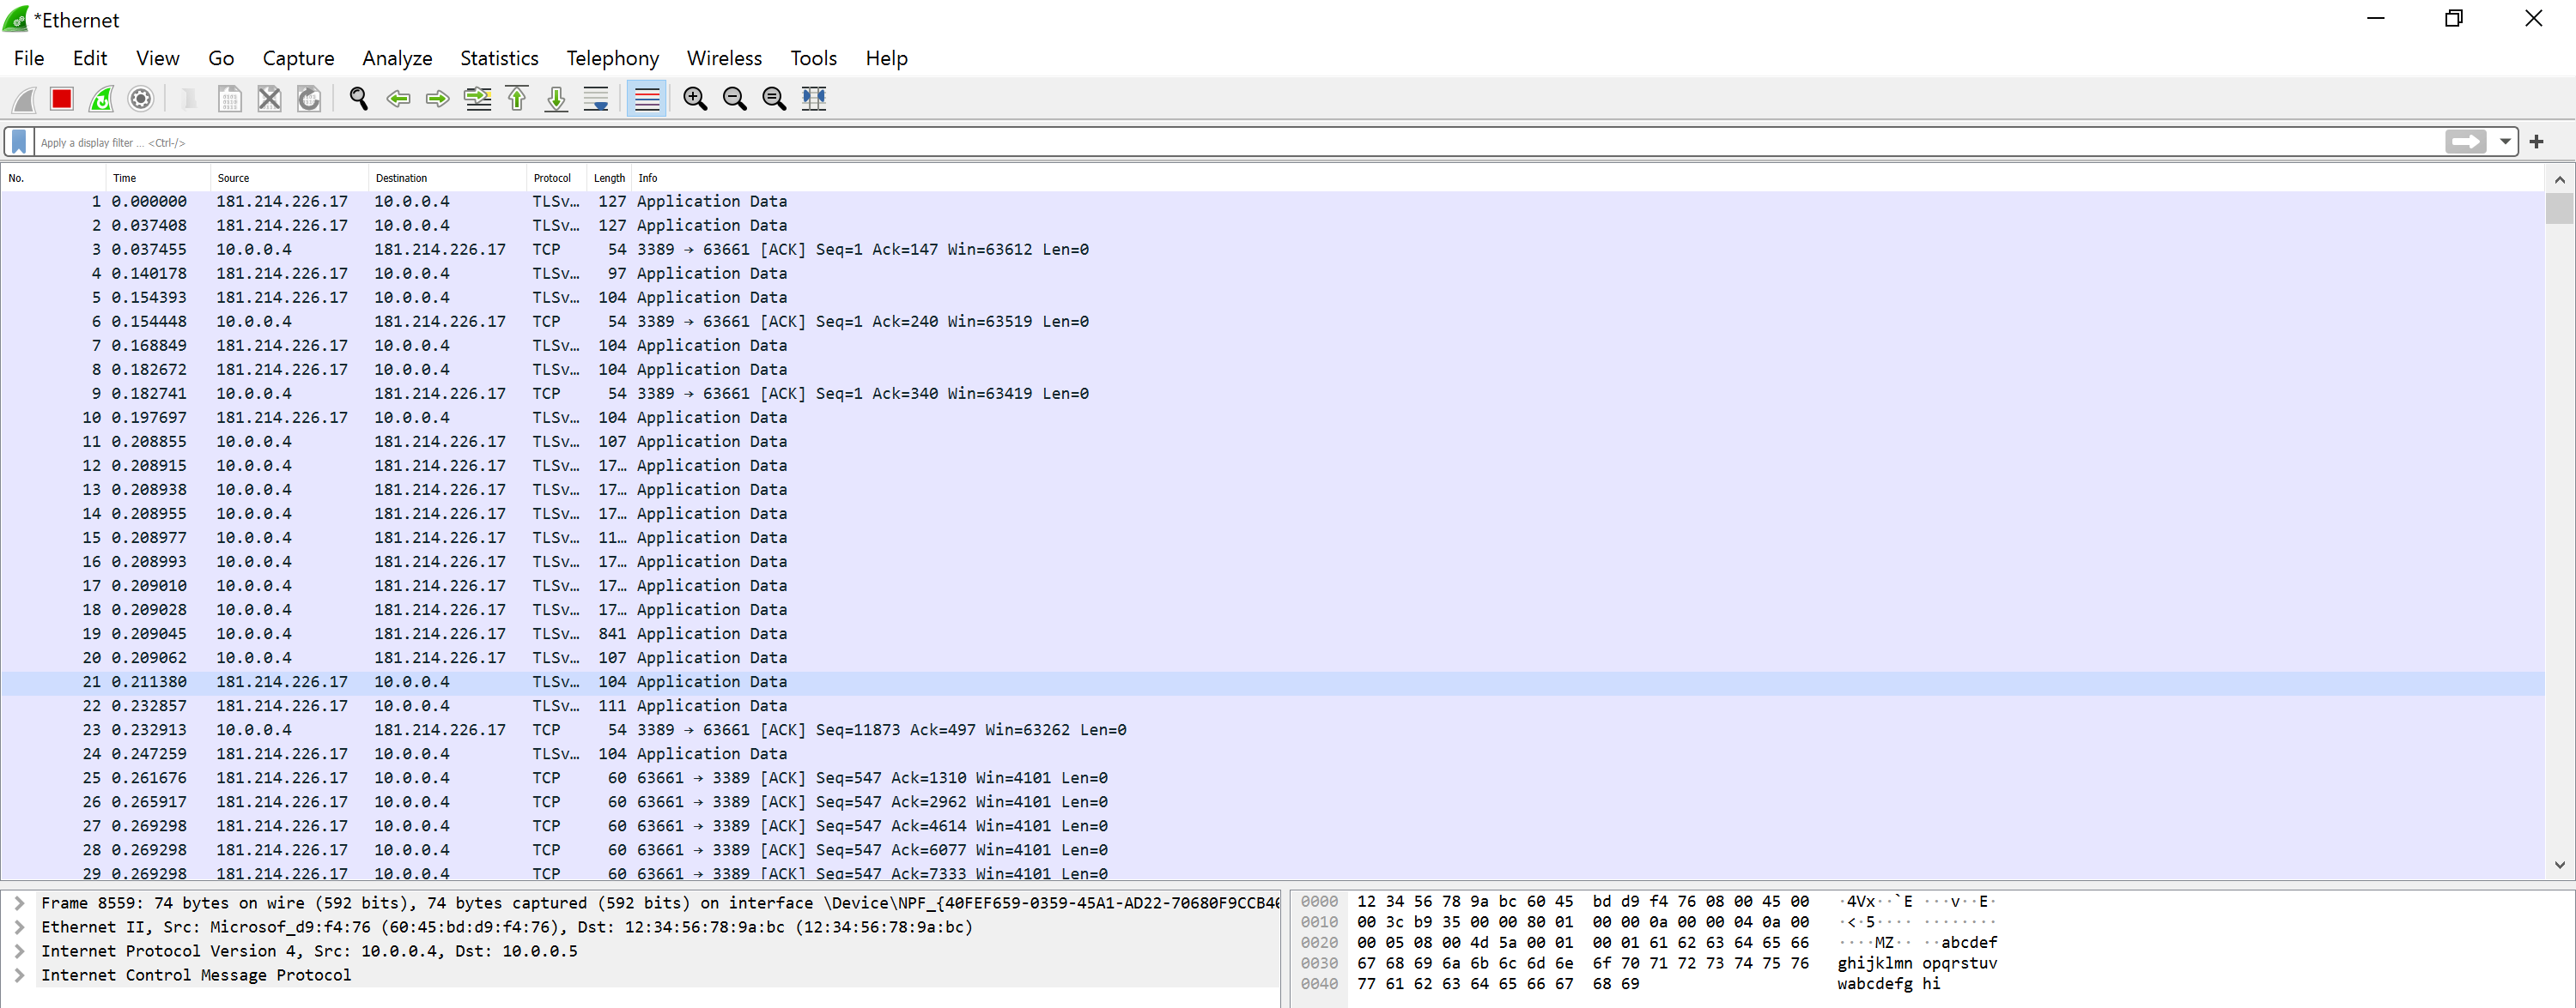Click the packet list vertical scrollbar thumb

pyautogui.click(x=2559, y=208)
